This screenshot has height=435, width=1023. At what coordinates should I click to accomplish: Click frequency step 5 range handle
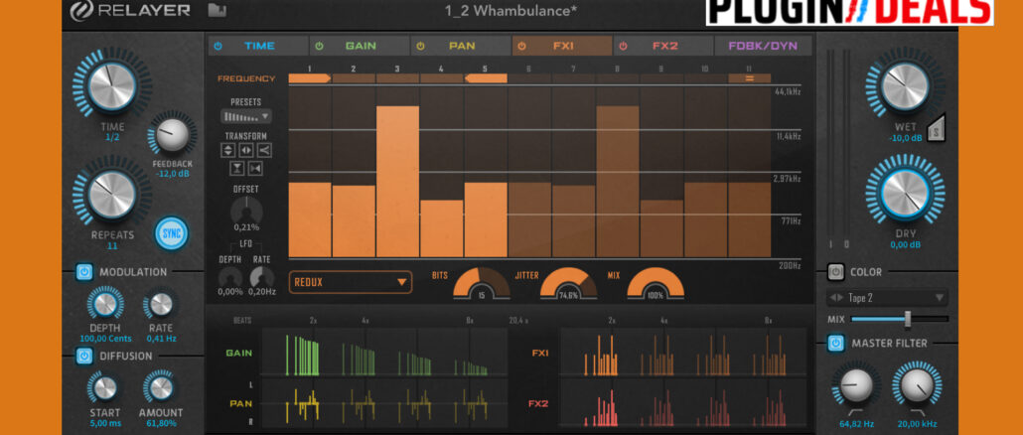486,78
